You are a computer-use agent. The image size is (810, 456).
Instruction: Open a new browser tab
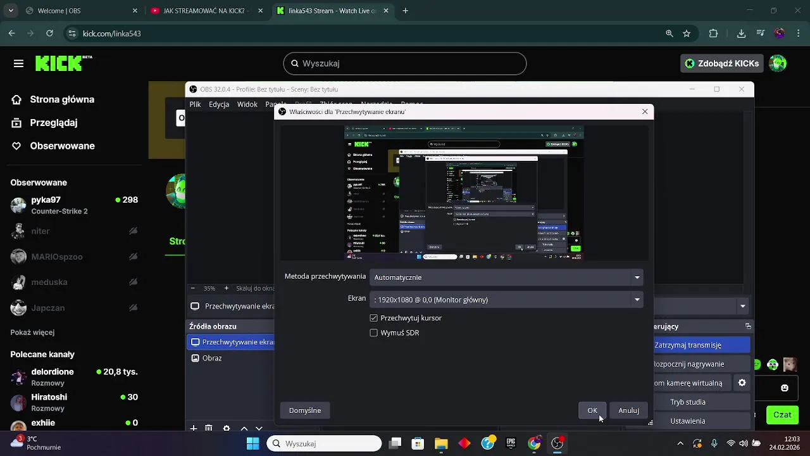(406, 11)
